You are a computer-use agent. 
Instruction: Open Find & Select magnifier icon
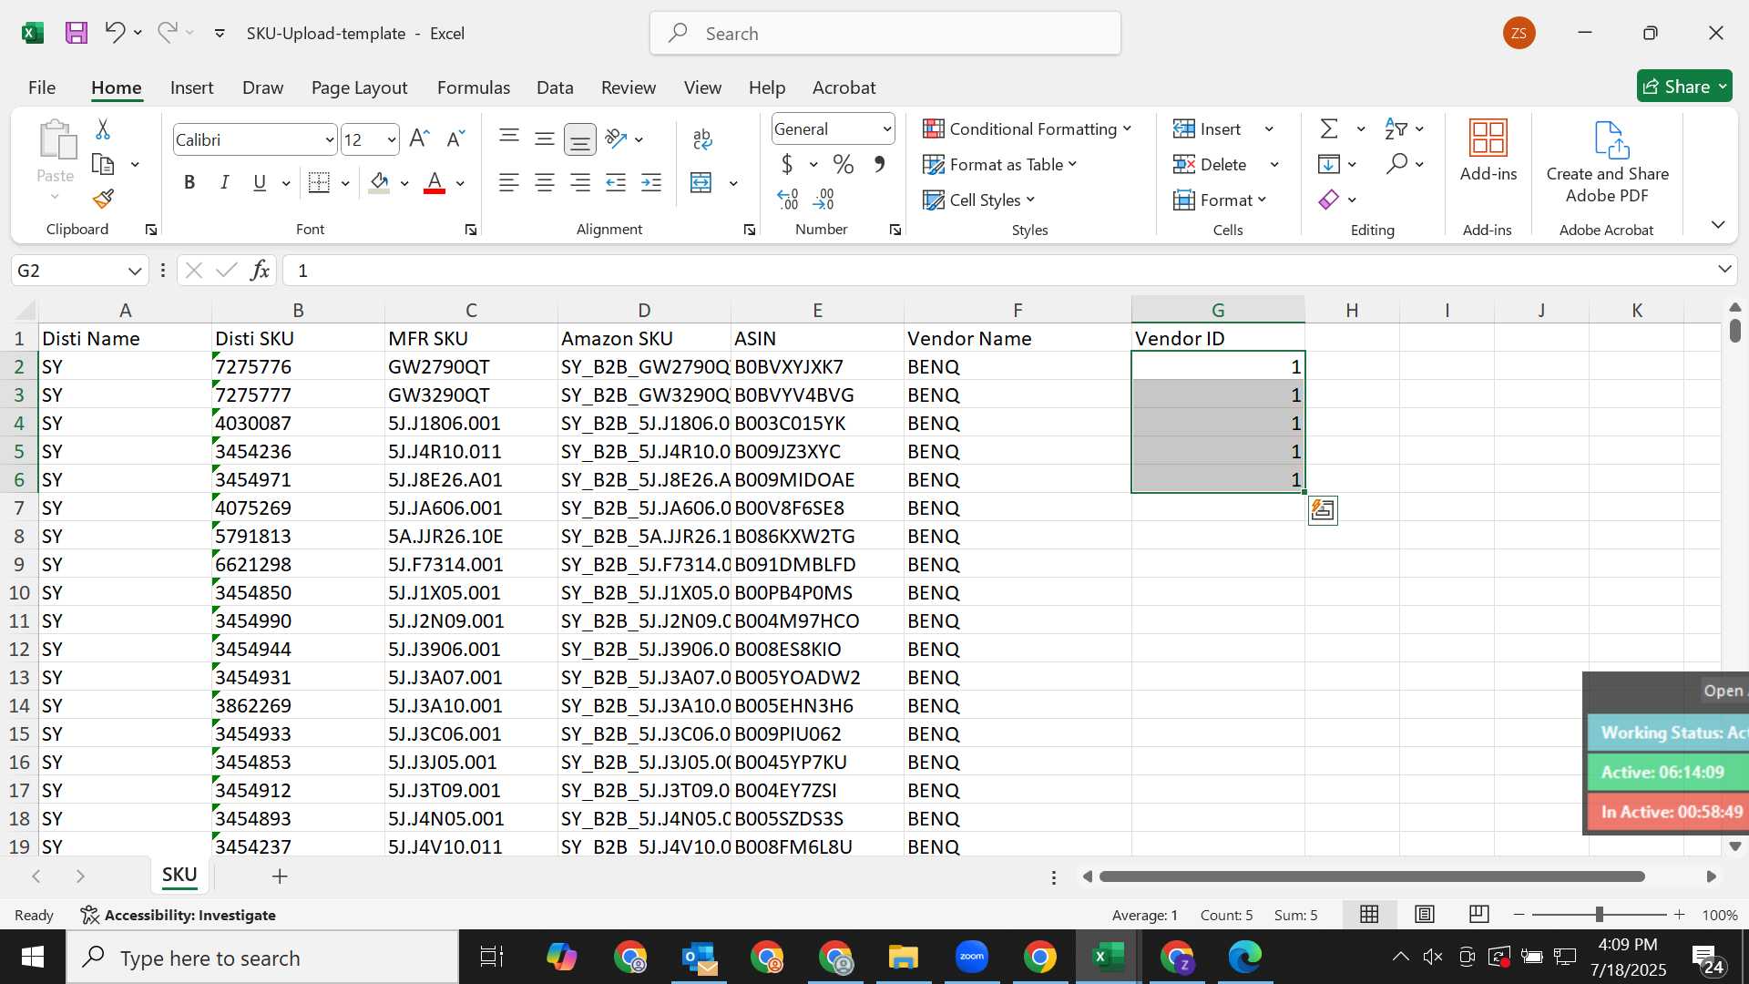1396,164
